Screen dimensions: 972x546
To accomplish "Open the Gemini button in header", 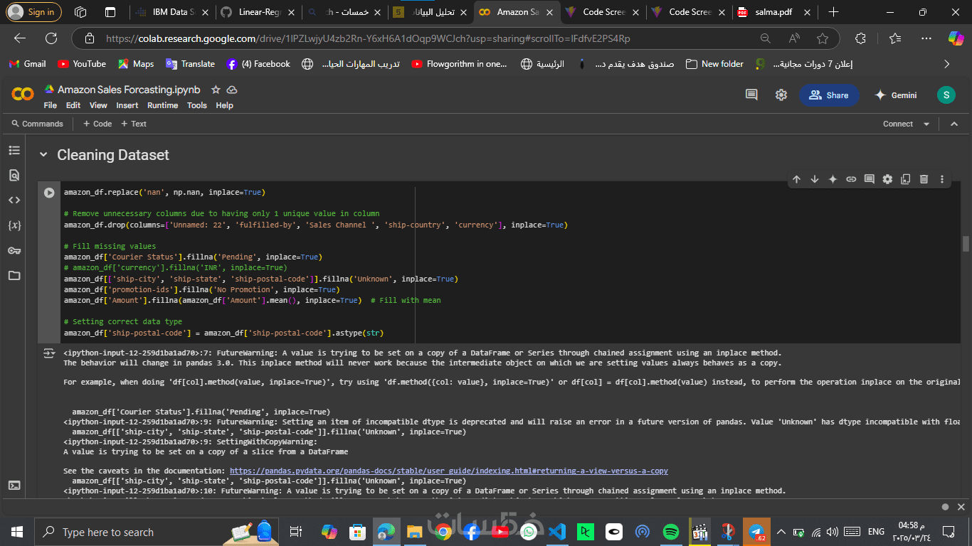I will click(x=896, y=95).
